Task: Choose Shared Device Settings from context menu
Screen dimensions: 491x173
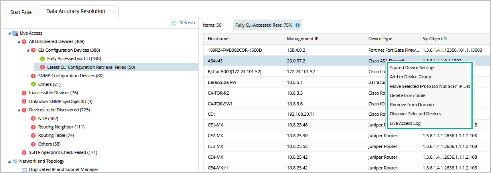Action: (x=412, y=68)
